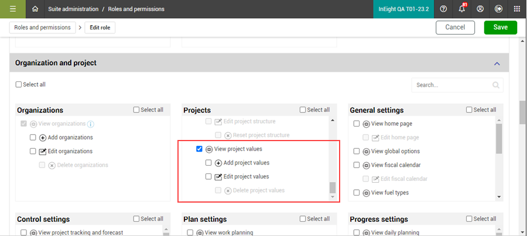Check Select all for General settings
The image size is (527, 236).
[469, 110]
